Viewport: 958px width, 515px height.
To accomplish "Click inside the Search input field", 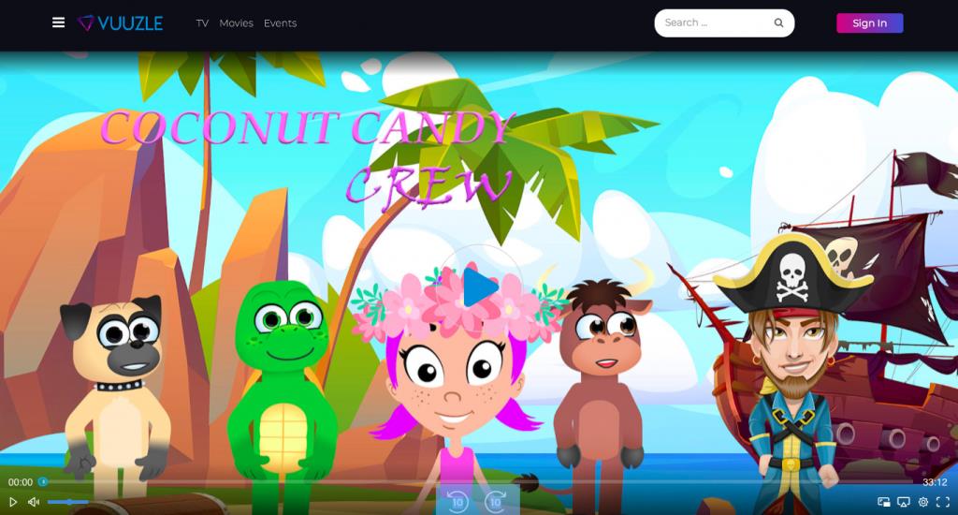I will 711,22.
